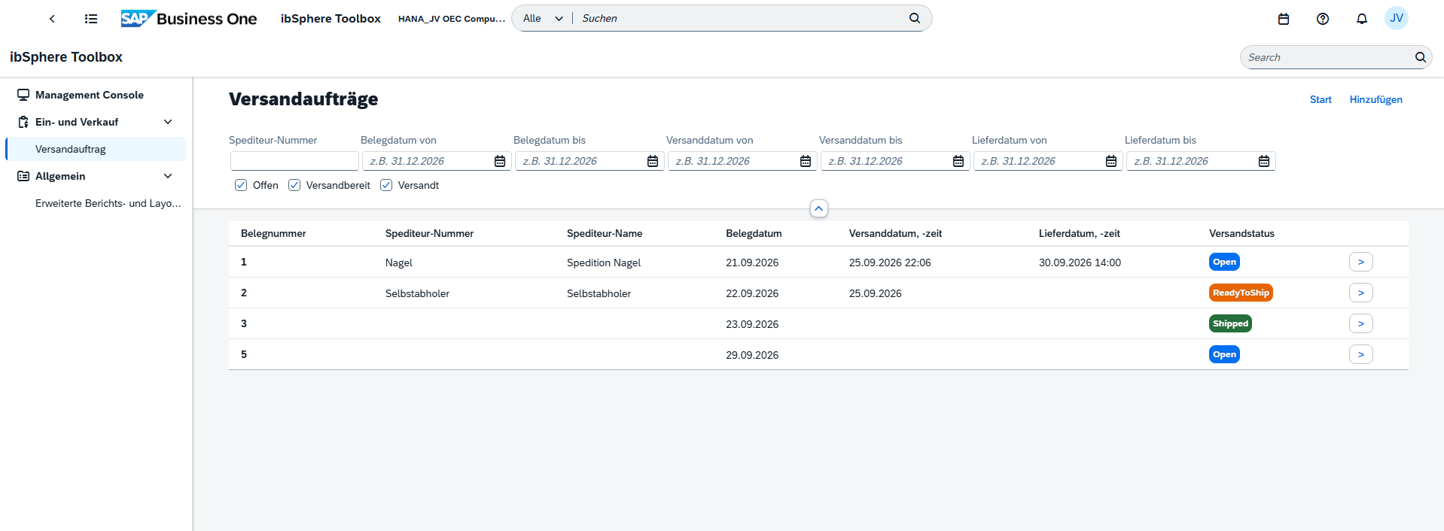This screenshot has height=531, width=1444.
Task: Open date picker for Lieferdatum von
Action: pyautogui.click(x=1111, y=161)
